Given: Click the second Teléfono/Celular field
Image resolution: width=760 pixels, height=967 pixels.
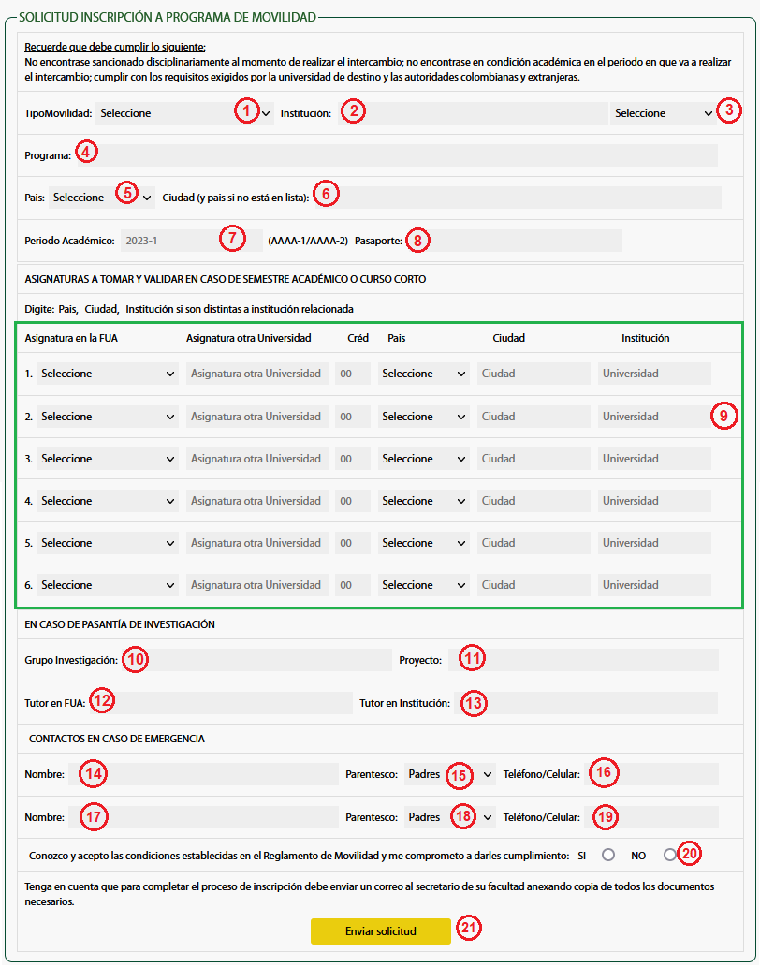Looking at the screenshot, I should pos(651,817).
